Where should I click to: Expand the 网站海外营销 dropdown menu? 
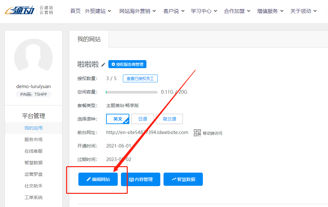138,11
